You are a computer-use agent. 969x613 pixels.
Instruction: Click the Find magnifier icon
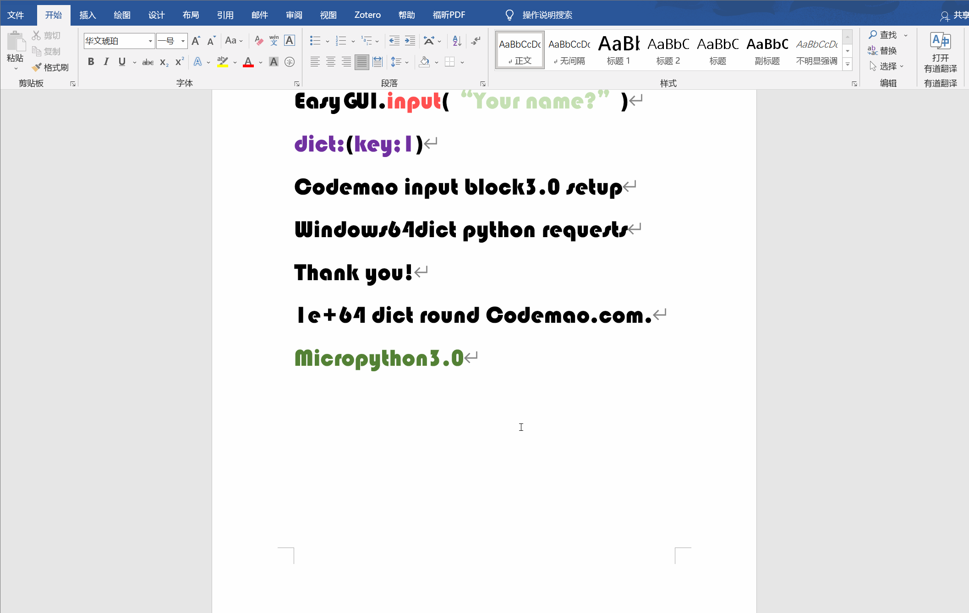click(873, 35)
